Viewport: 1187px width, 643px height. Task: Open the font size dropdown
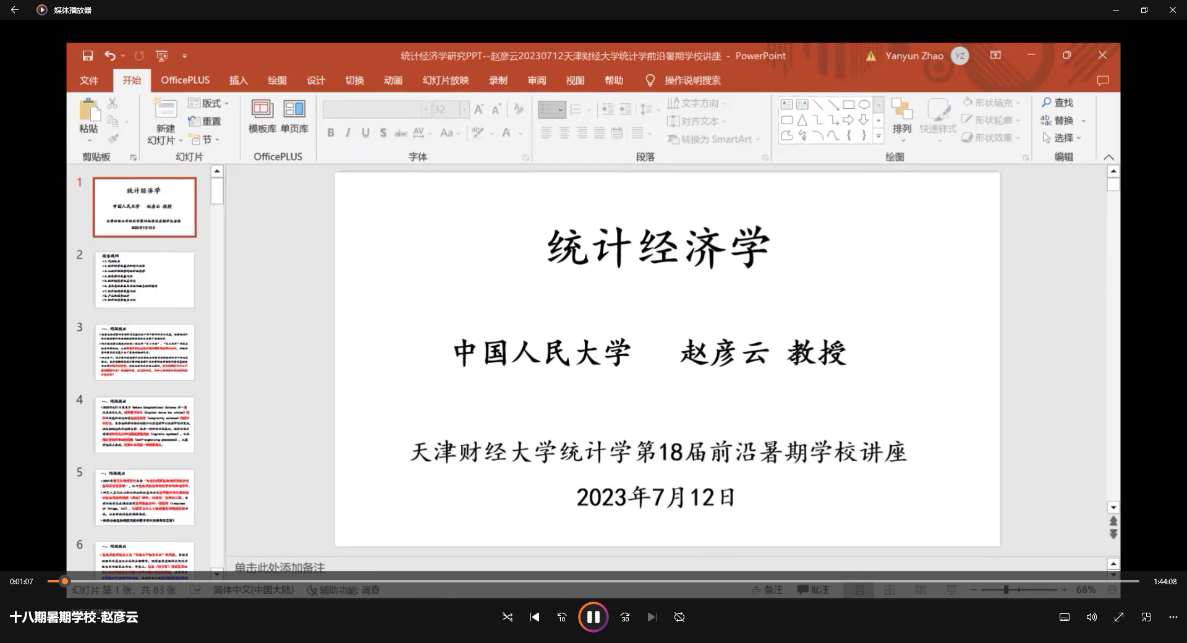pyautogui.click(x=464, y=109)
